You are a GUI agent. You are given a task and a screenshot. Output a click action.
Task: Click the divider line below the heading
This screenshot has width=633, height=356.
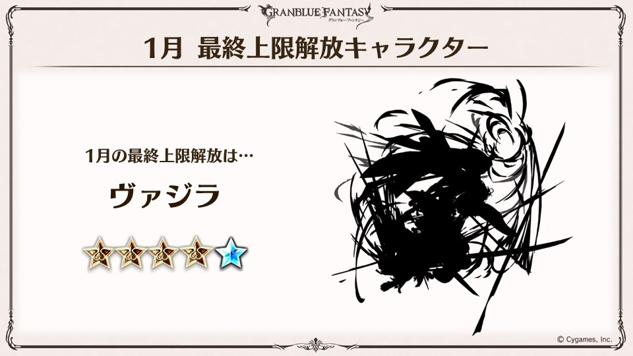(316, 67)
